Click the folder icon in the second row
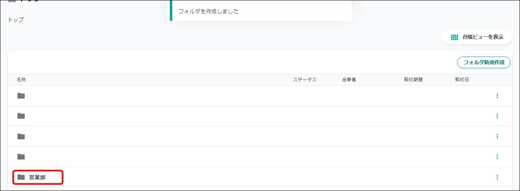This screenshot has height=191, width=520. [x=21, y=116]
